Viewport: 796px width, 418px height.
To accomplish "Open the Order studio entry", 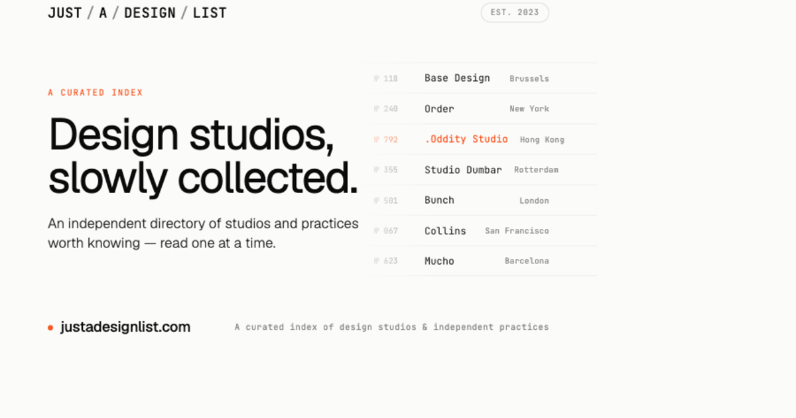I will (439, 109).
